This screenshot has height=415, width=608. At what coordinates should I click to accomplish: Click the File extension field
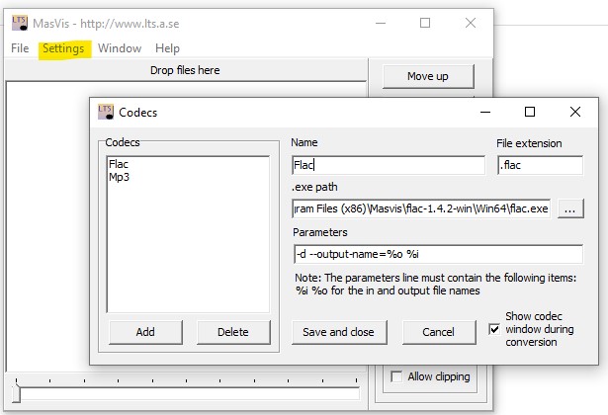click(540, 166)
